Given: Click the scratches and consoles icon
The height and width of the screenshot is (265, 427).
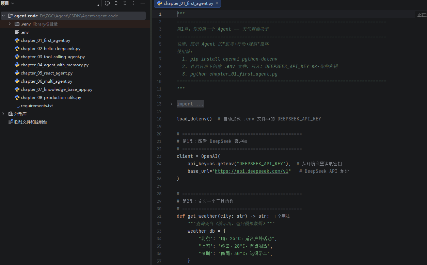Looking at the screenshot, I should (x=11, y=122).
